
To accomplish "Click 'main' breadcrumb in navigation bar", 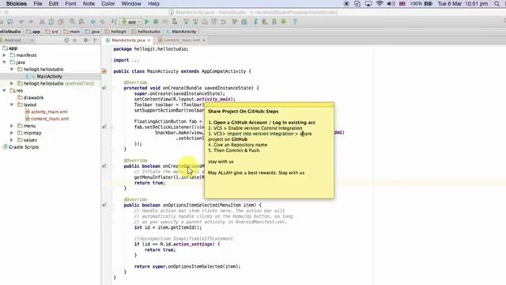I will point(72,32).
